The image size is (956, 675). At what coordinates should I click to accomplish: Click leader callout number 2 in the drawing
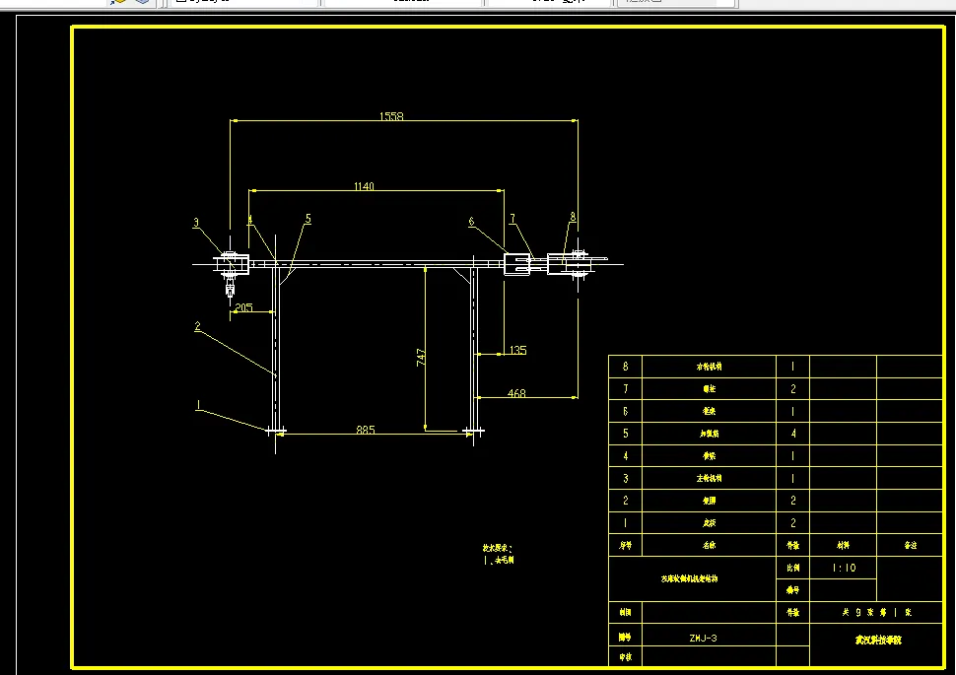(x=197, y=326)
